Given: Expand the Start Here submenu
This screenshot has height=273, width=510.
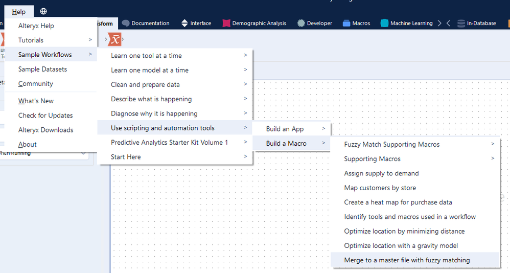Looking at the screenshot, I should point(175,157).
